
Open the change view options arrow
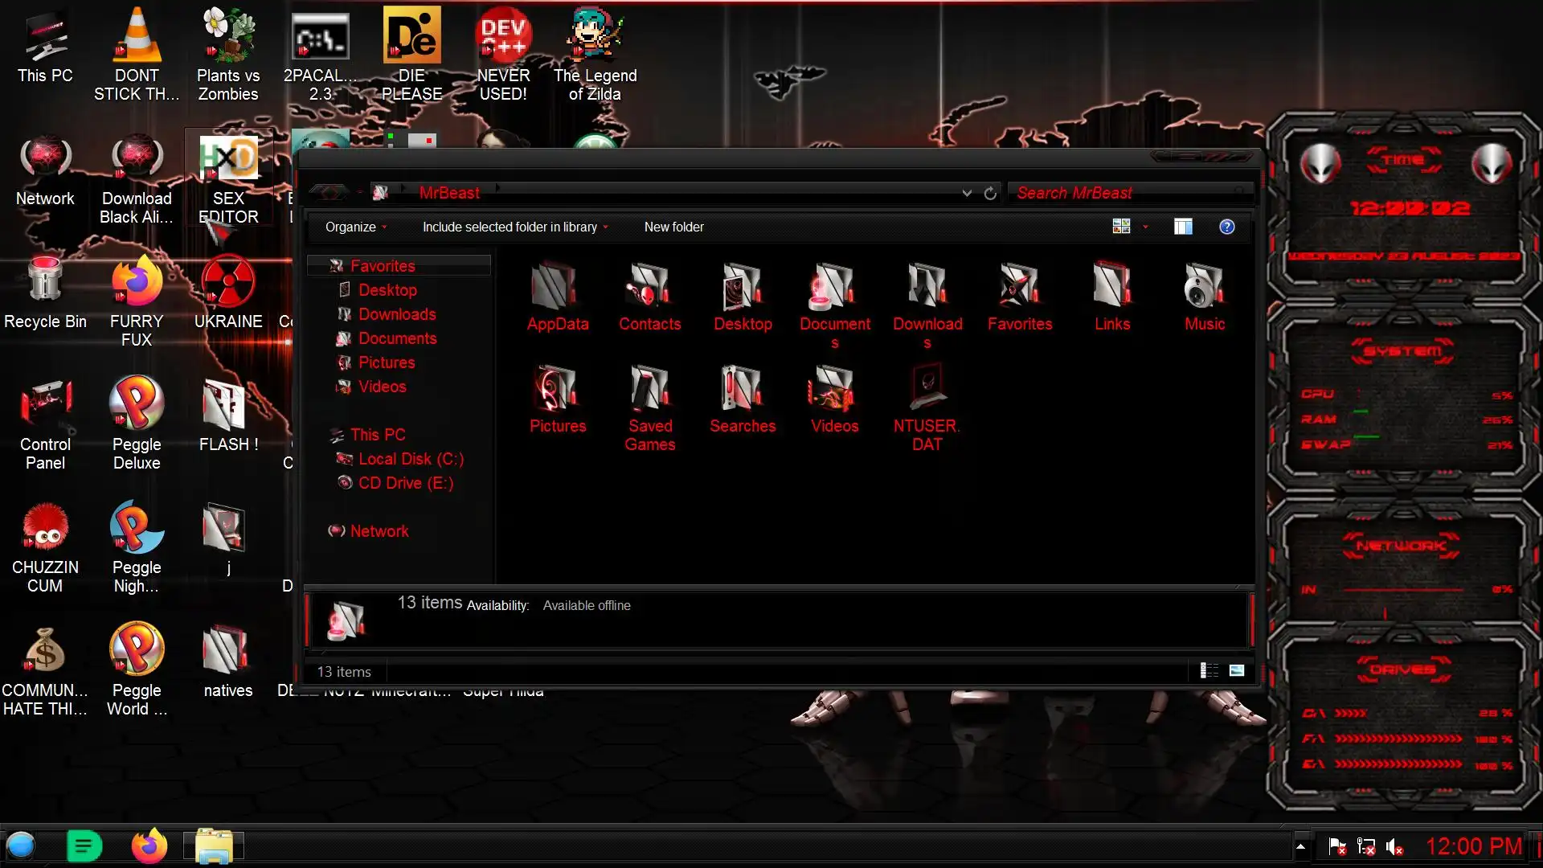[1145, 227]
